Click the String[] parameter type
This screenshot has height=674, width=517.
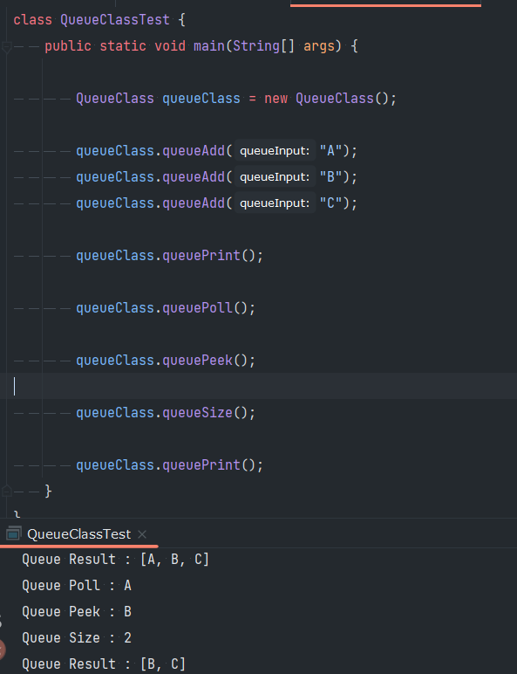click(x=263, y=46)
